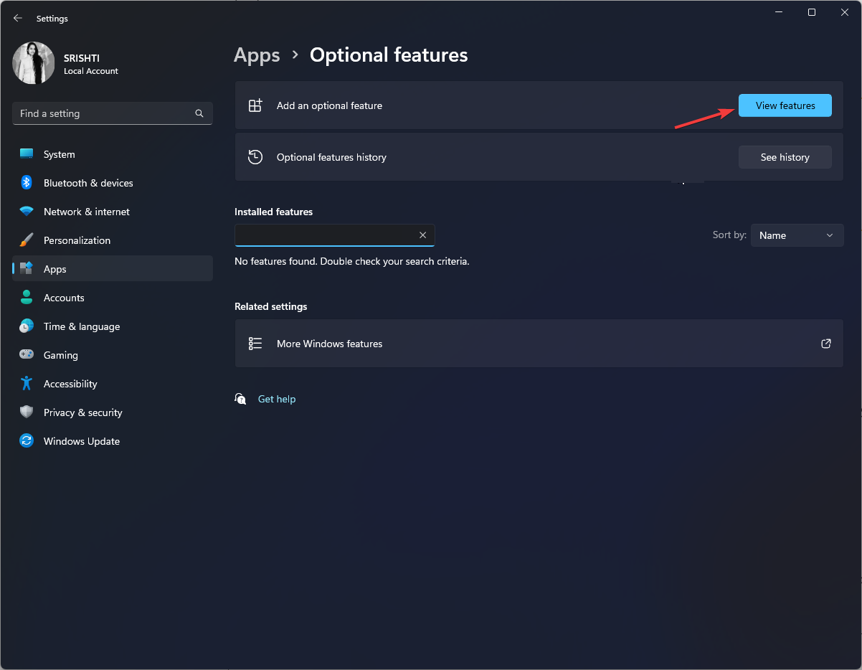Viewport: 862px width, 670px height.
Task: Click the Optional features history row
Action: point(539,157)
